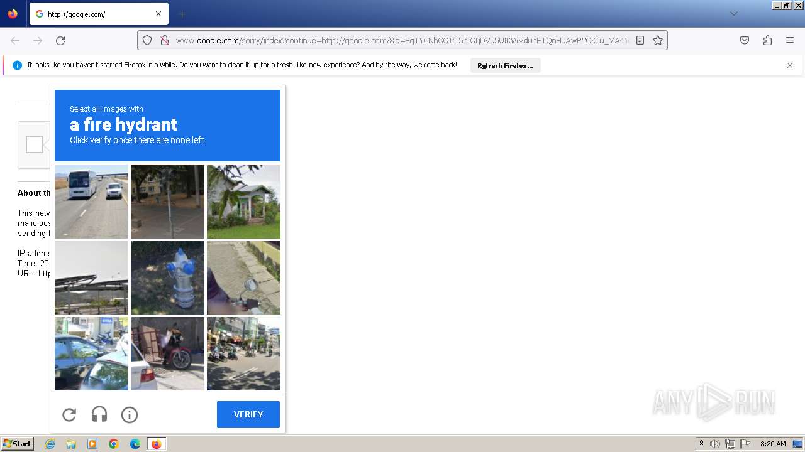Switch to the audio captcha challenge
Screen dimensions: 805x452
(99, 414)
